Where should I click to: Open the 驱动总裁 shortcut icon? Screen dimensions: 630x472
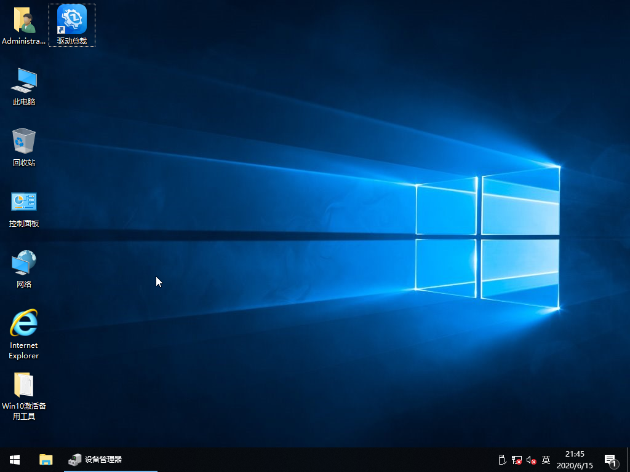[x=72, y=25]
